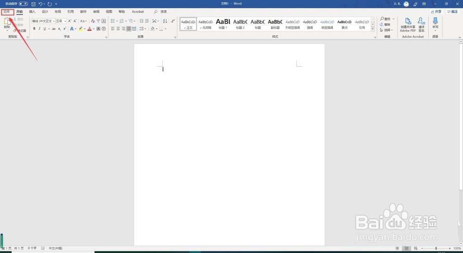Open the 文件 (File) tab
Image resolution: width=463 pixels, height=253 pixels.
(x=7, y=12)
